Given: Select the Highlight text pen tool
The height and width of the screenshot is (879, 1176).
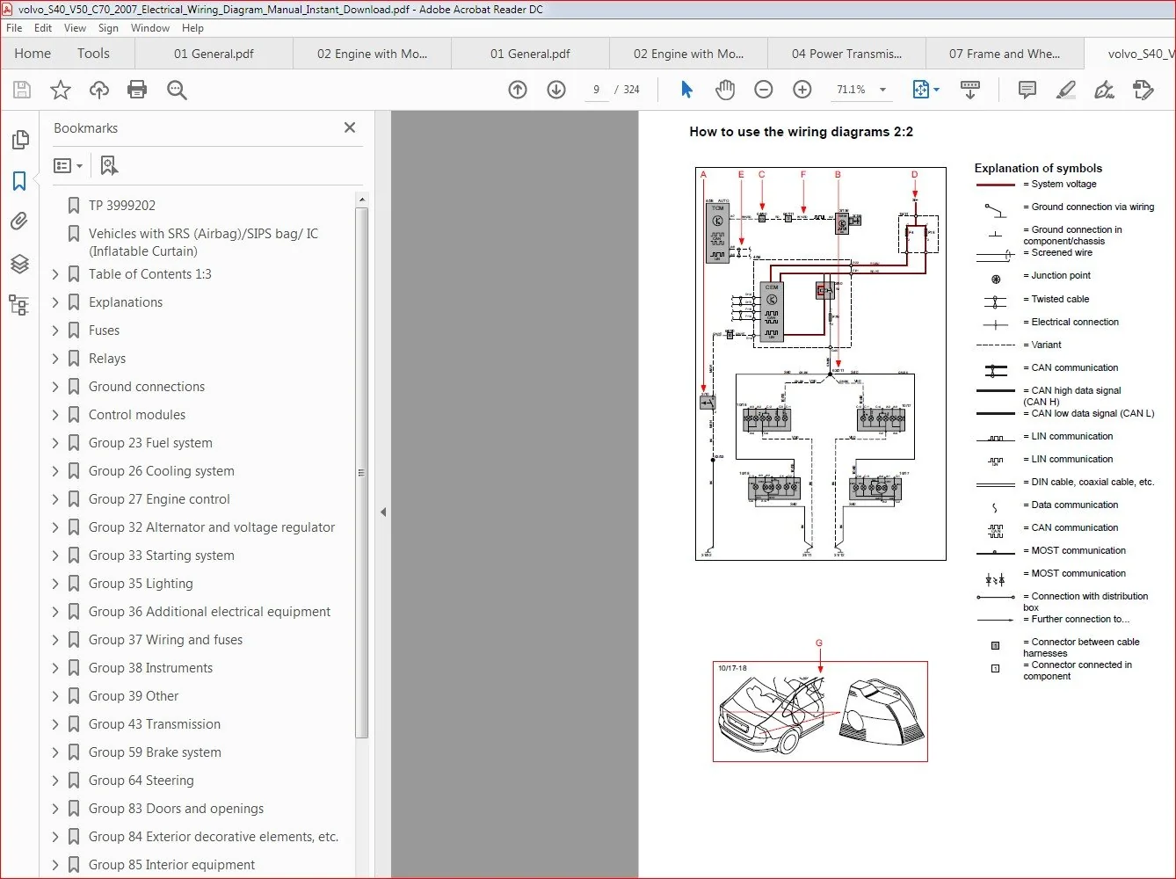Looking at the screenshot, I should [x=1065, y=90].
